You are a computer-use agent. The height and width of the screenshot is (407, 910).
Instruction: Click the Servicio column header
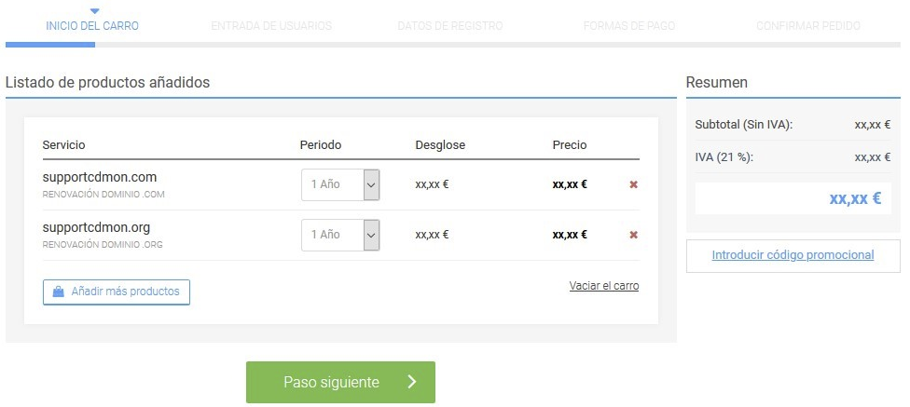point(63,145)
